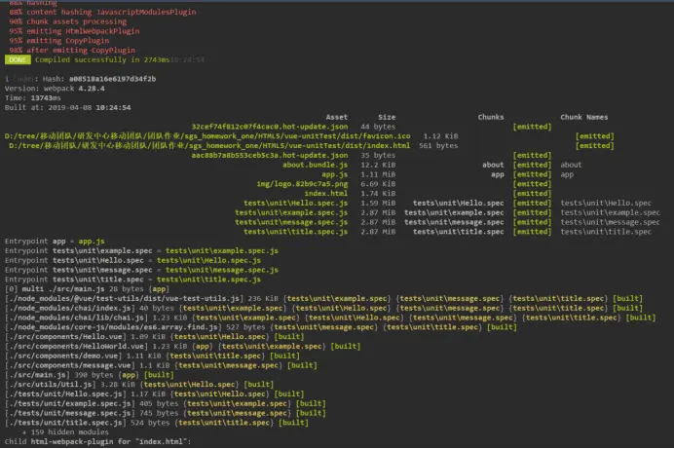Click the 1.11 MiB size of app.js
Screen dimensions: 674x449
pyautogui.click(x=378, y=174)
